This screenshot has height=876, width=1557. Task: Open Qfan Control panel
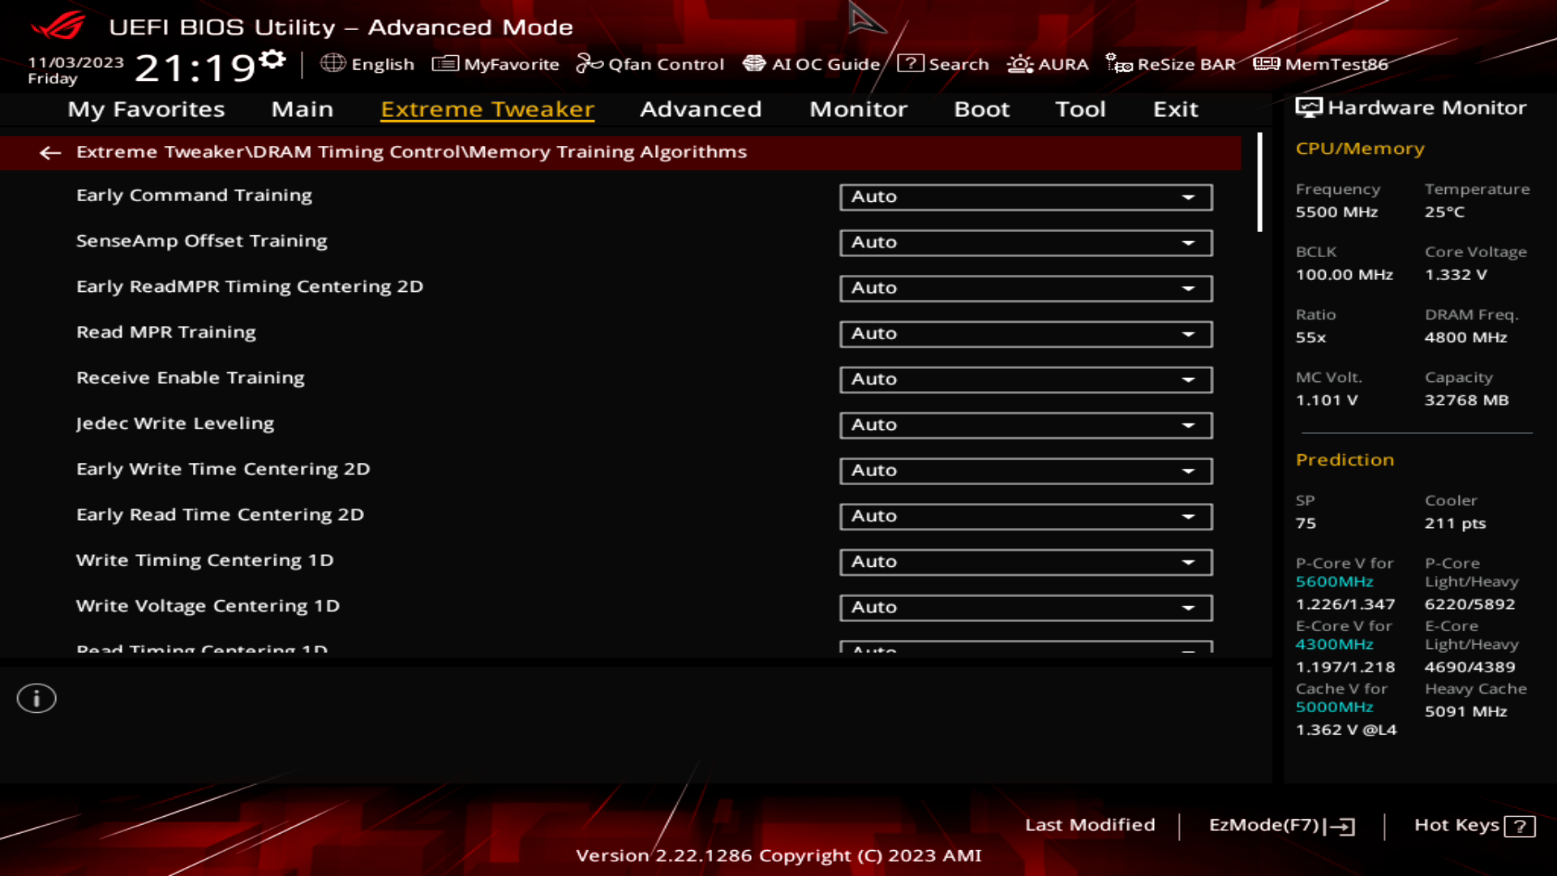[650, 64]
